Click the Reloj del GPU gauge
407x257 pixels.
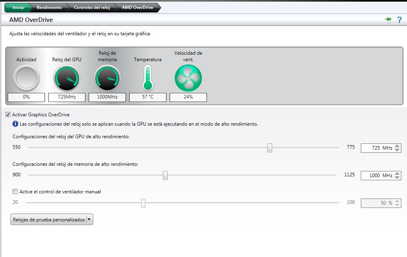tap(67, 78)
